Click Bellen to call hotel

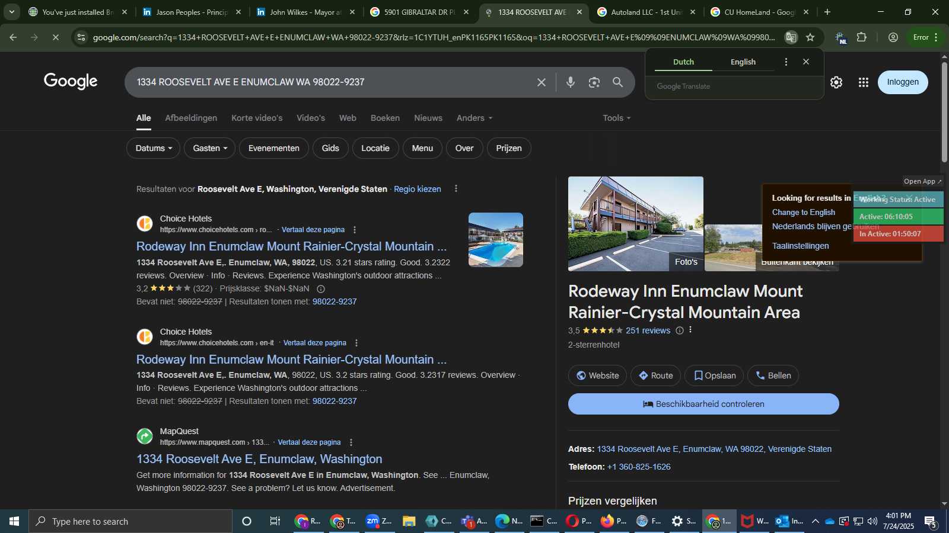click(x=773, y=375)
